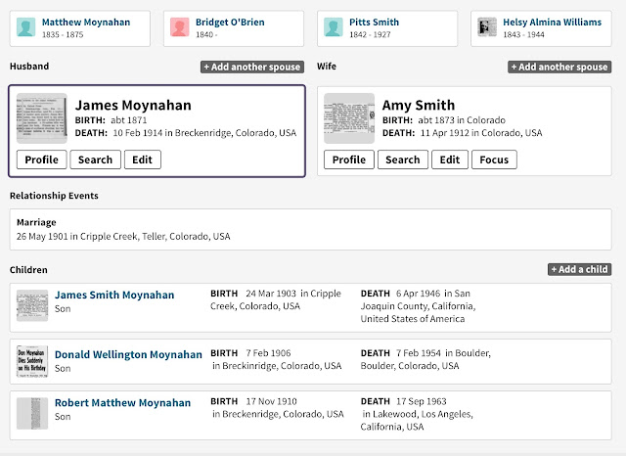Edit Amy Smith's details
This screenshot has height=456, width=626.
[449, 160]
